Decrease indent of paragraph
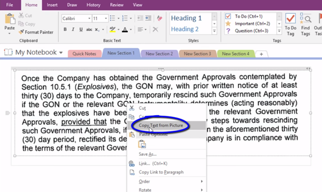 (140, 18)
